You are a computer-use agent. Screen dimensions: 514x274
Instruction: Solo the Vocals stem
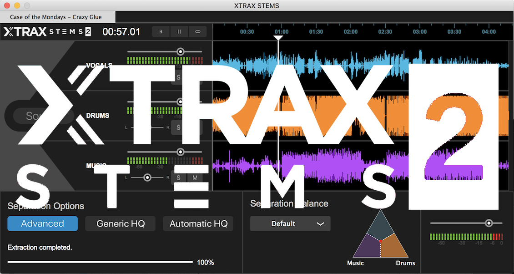pyautogui.click(x=178, y=77)
